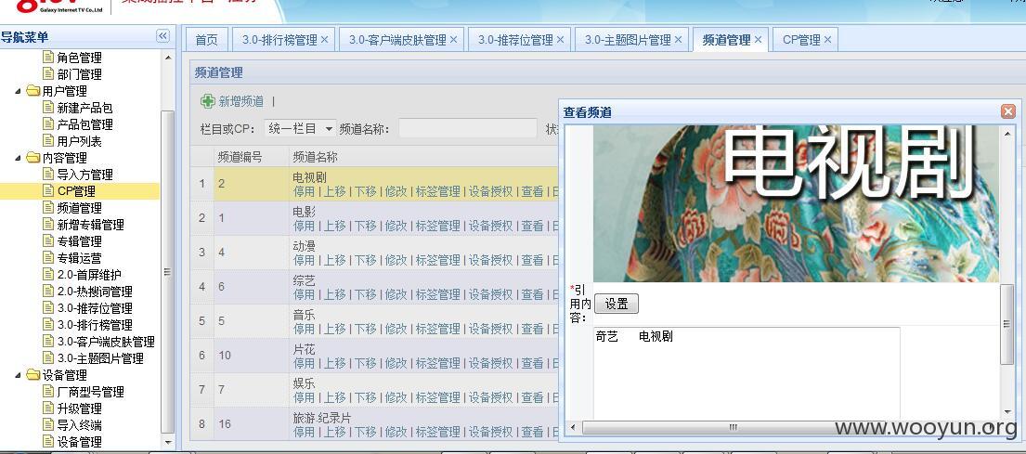The image size is (1026, 454).
Task: Click the page icon beside 导入终端
Action: click(x=48, y=424)
